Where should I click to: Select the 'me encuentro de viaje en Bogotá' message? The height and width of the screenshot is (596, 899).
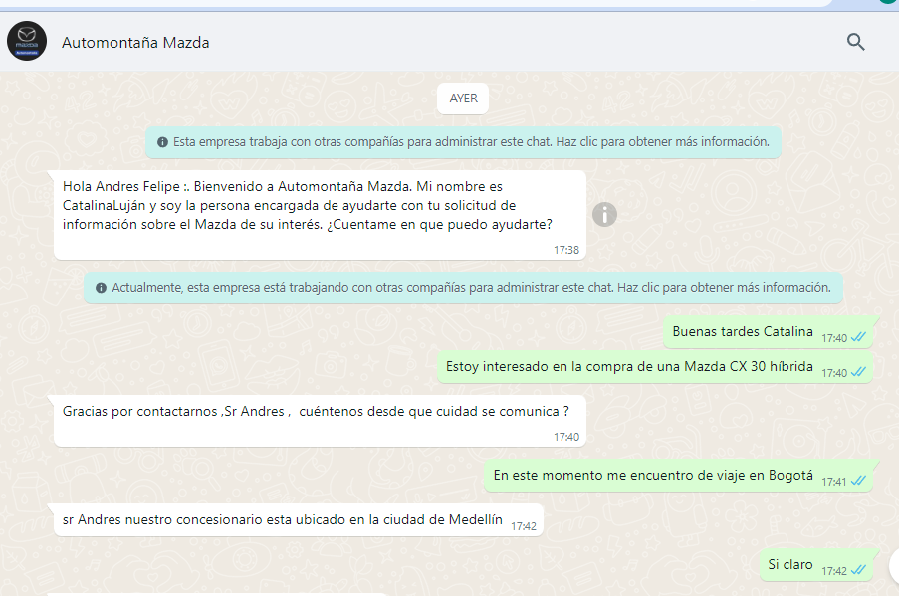pos(679,476)
